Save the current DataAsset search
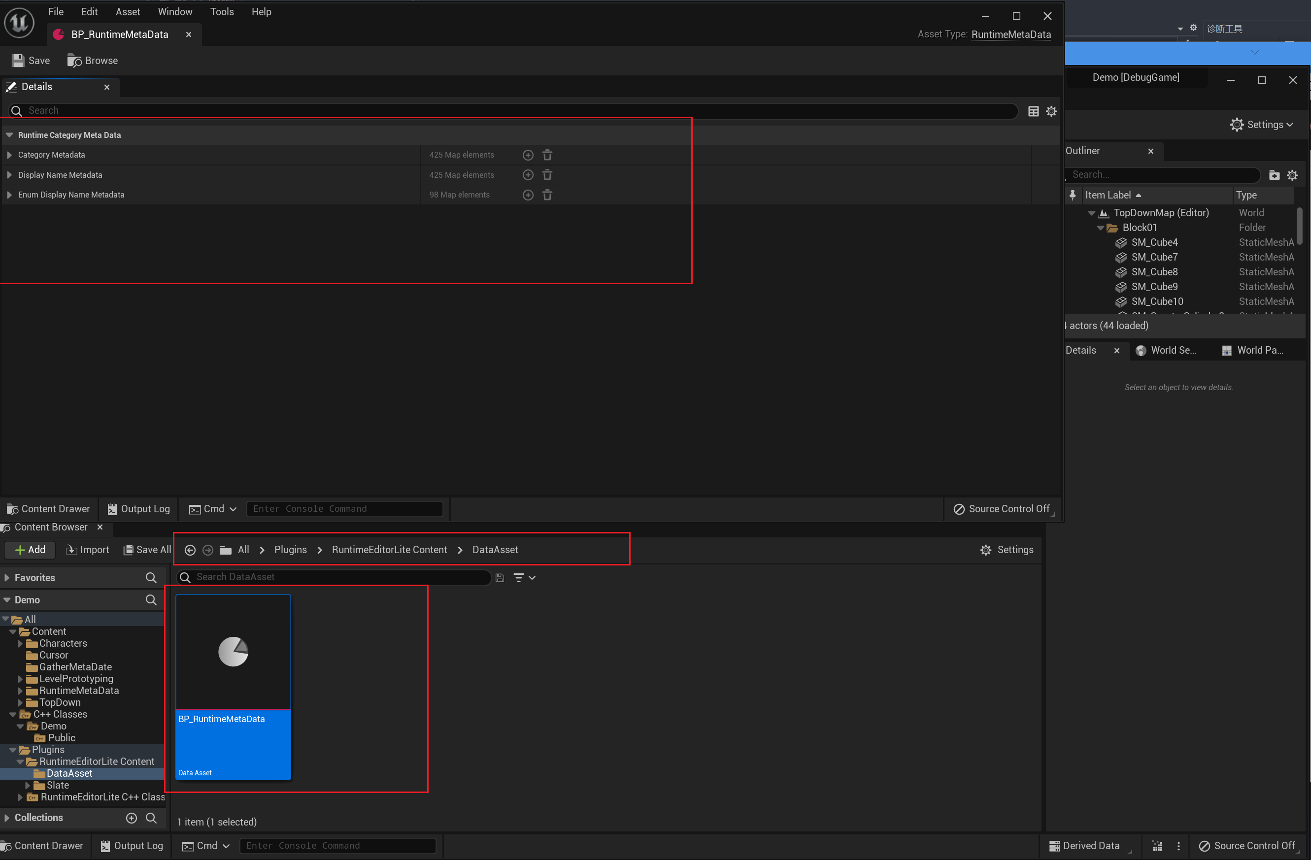Screen dimensions: 1311x860 point(499,577)
